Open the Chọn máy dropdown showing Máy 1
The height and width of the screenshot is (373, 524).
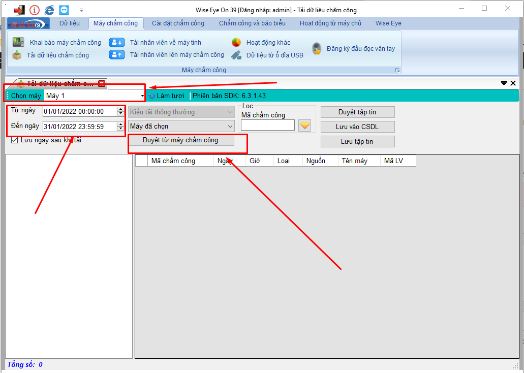pyautogui.click(x=95, y=96)
